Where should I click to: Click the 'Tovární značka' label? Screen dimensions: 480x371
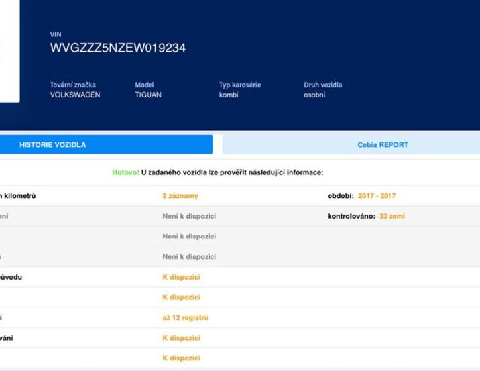[x=73, y=85]
